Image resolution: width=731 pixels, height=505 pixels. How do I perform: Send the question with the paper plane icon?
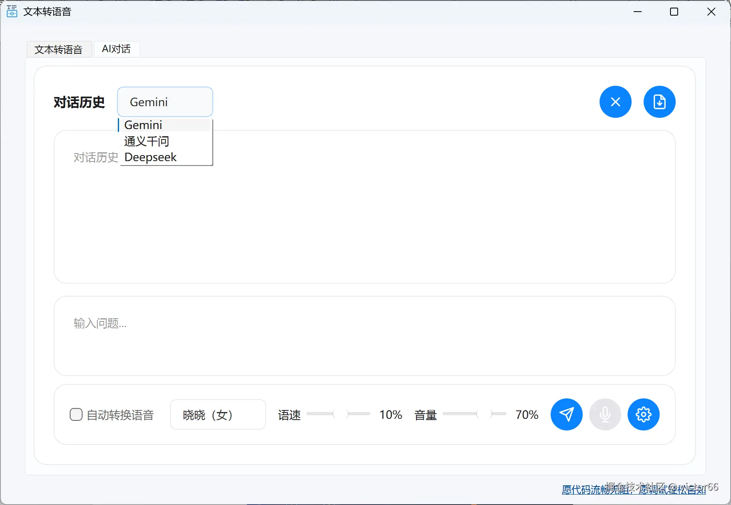coord(566,414)
